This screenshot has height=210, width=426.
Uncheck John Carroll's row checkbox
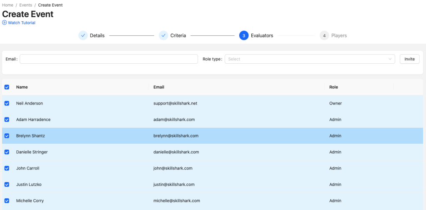7,168
